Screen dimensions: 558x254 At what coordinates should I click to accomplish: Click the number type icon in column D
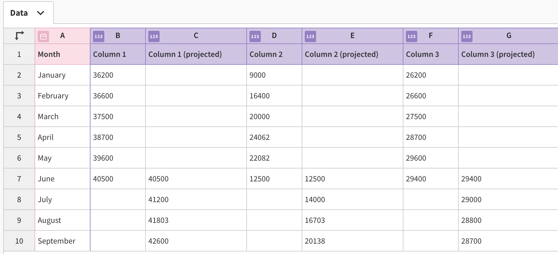pyautogui.click(x=255, y=36)
